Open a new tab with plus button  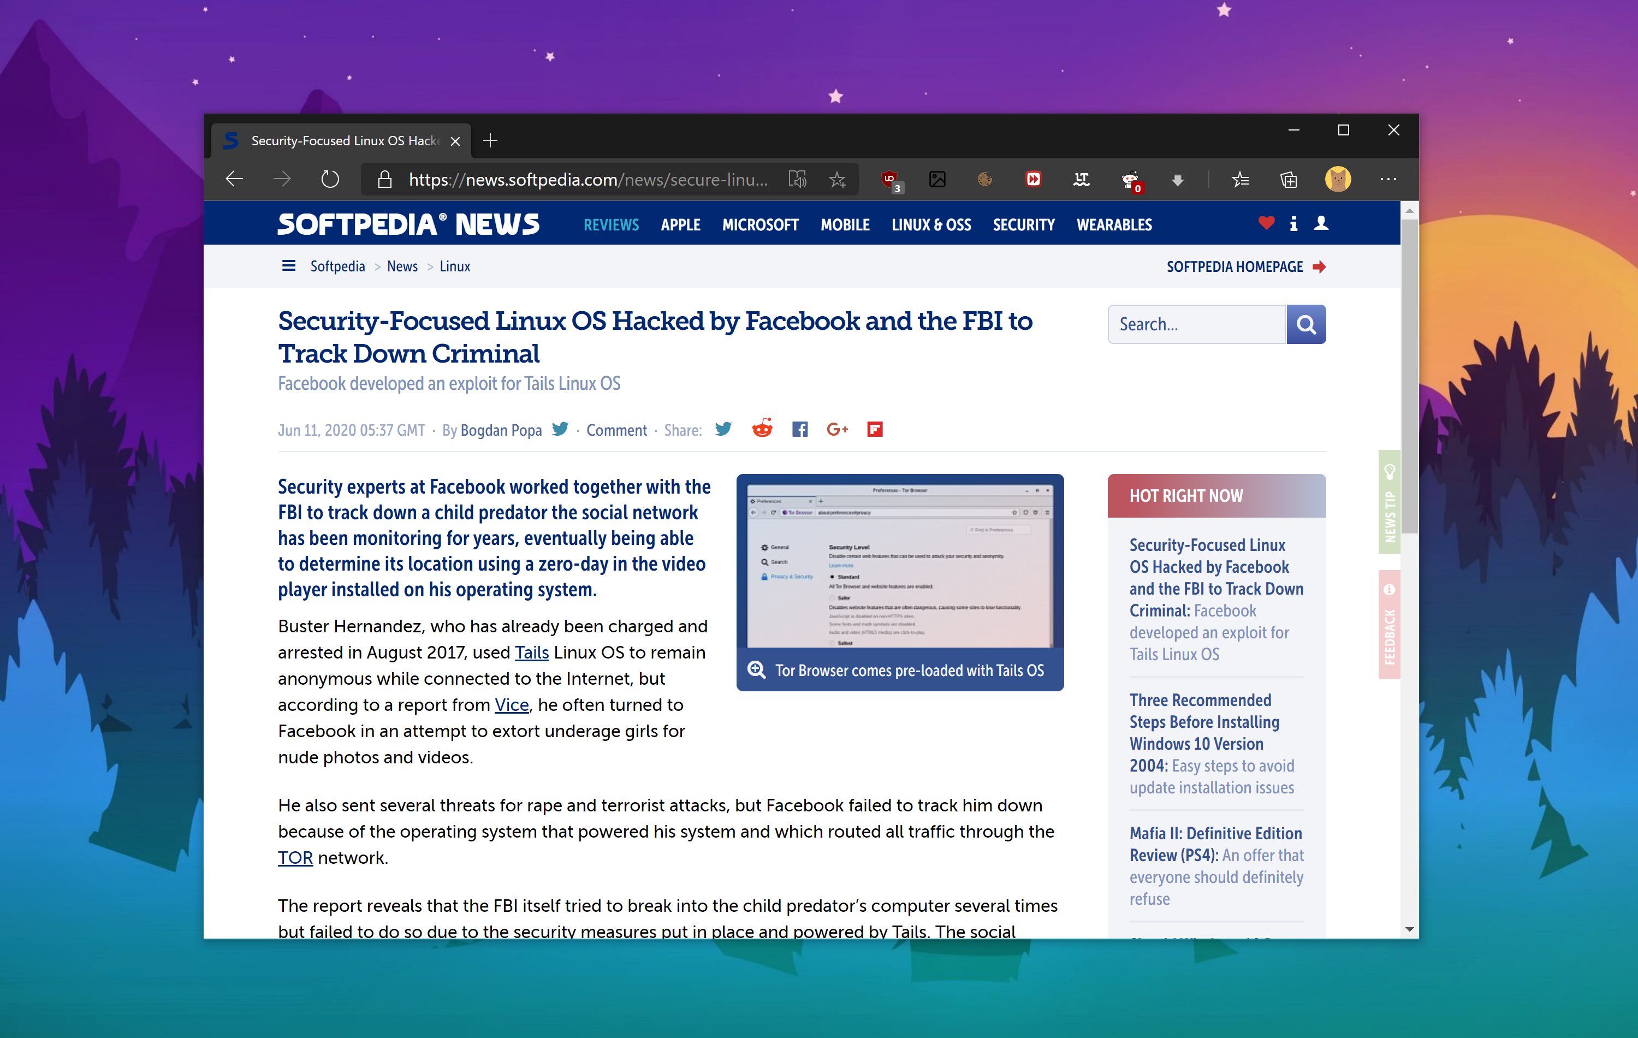490,141
